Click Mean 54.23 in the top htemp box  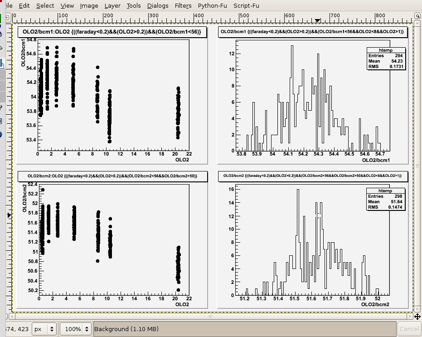tap(385, 61)
